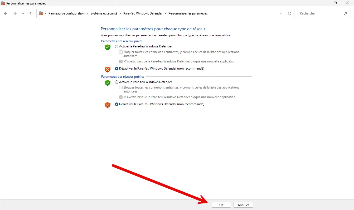Viewport: 354px width, 210px height.
Task: Open the recent locations dropdown arrow
Action: tap(23, 13)
